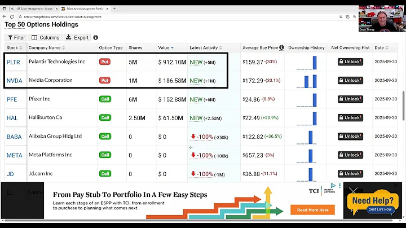The image size is (406, 228).
Task: Open the Filter button
Action: coord(16,38)
